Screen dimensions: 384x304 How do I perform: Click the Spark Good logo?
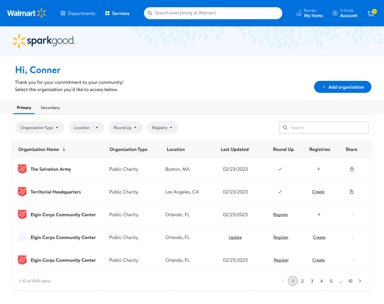(44, 41)
